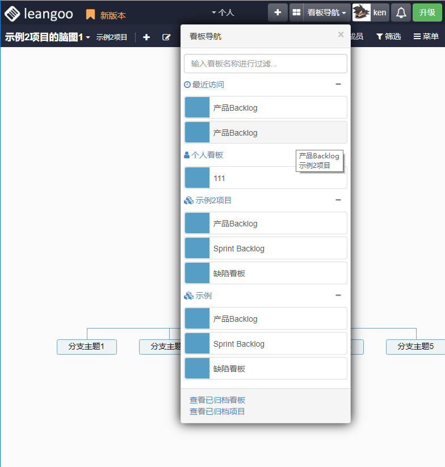
Task: Open the 菜单 hamburger menu
Action: coord(426,36)
